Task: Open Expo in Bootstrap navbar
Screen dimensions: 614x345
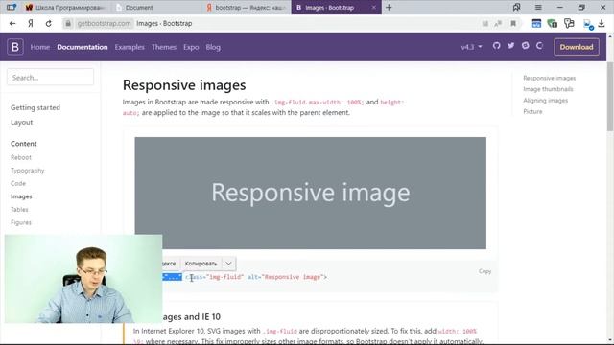Action: [x=191, y=47]
